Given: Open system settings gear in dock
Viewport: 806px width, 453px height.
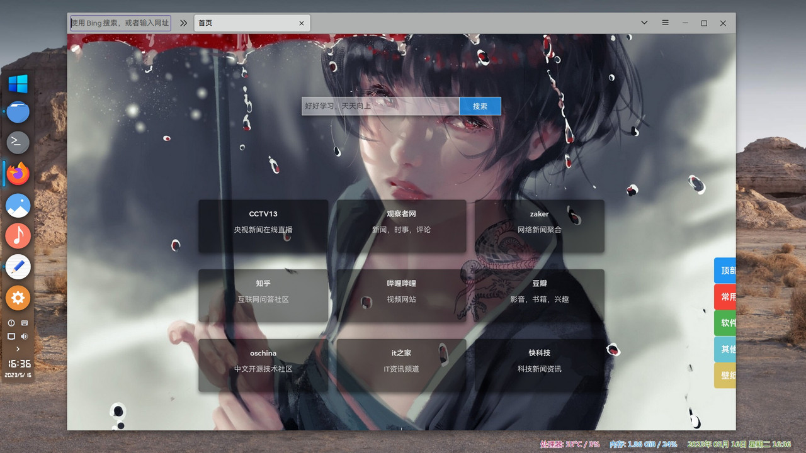Looking at the screenshot, I should pyautogui.click(x=18, y=298).
